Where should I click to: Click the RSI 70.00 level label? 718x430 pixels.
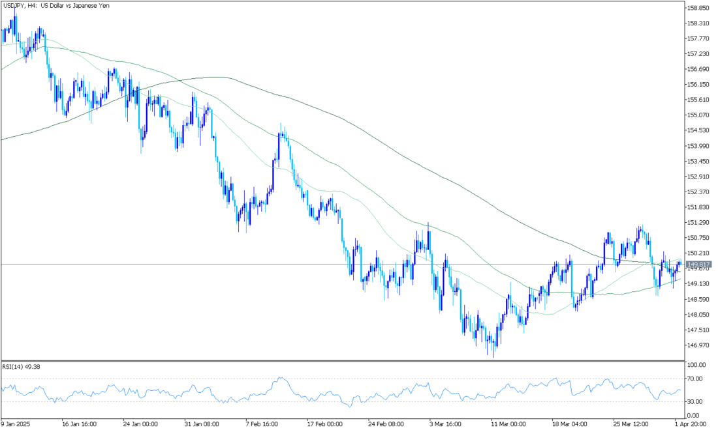pyautogui.click(x=695, y=379)
